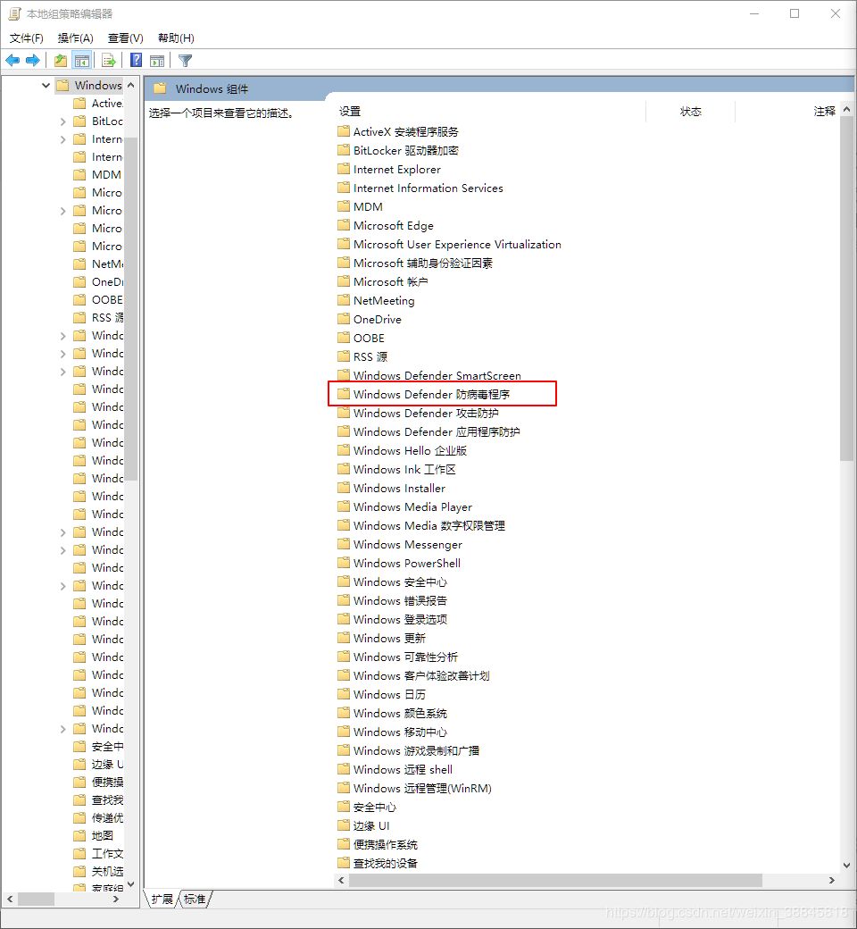Click the settings list scroll-down arrow
The image size is (857, 929).
point(847,866)
